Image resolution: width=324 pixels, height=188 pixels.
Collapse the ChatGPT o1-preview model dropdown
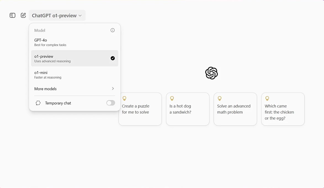pyautogui.click(x=57, y=15)
